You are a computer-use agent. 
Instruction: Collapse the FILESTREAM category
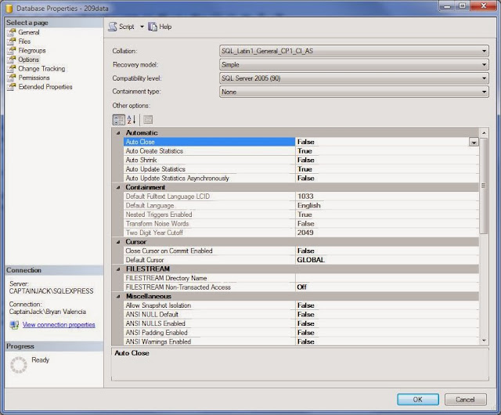[118, 269]
